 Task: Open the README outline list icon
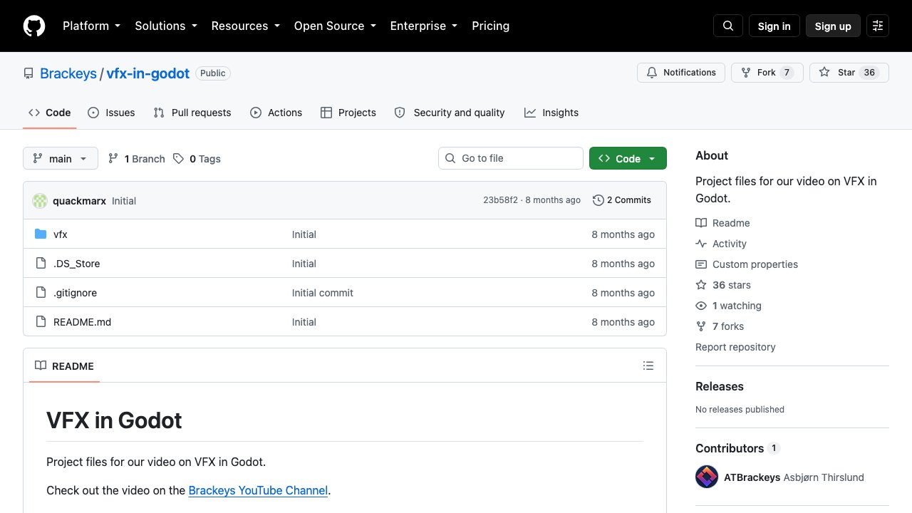click(x=648, y=366)
